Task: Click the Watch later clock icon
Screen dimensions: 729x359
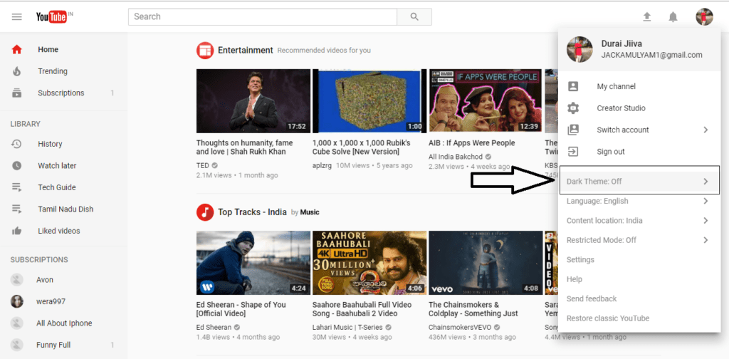Action: point(17,165)
